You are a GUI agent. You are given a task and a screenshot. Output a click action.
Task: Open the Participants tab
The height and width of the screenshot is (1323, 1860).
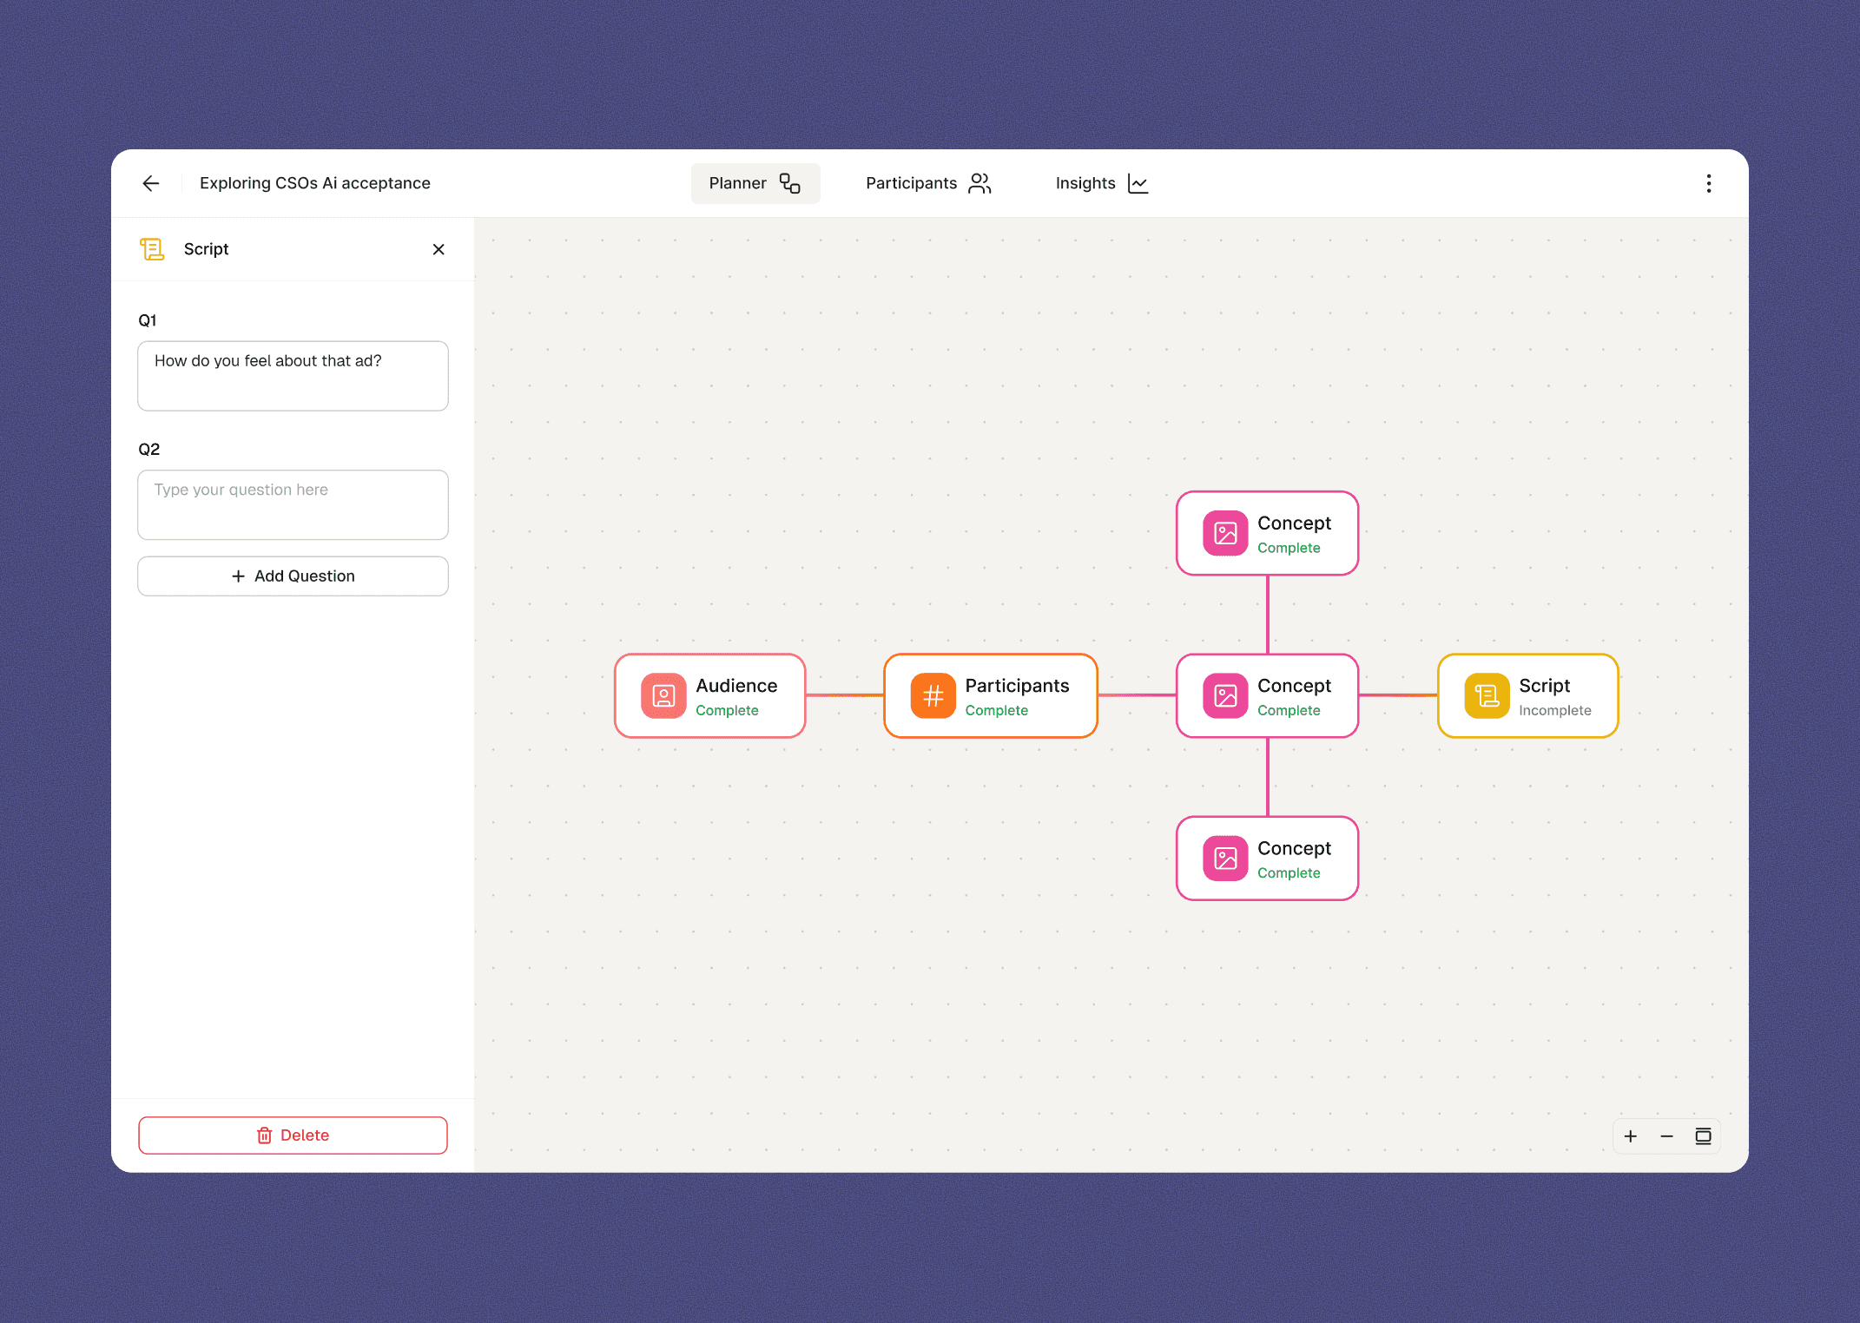point(927,183)
